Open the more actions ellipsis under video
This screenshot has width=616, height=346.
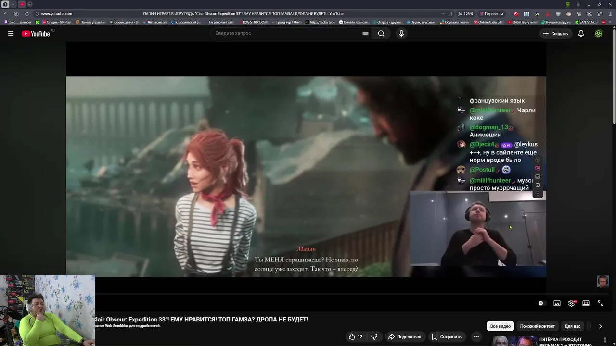[476, 337]
